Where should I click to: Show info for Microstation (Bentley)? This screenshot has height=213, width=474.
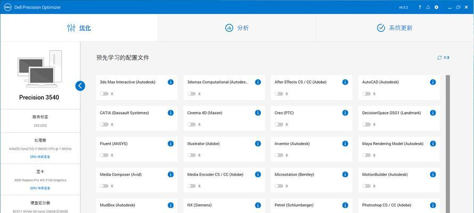tap(345, 174)
